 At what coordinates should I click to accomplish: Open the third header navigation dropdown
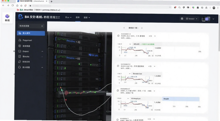tap(87, 18)
